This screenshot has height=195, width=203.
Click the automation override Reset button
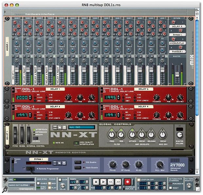click(x=171, y=188)
